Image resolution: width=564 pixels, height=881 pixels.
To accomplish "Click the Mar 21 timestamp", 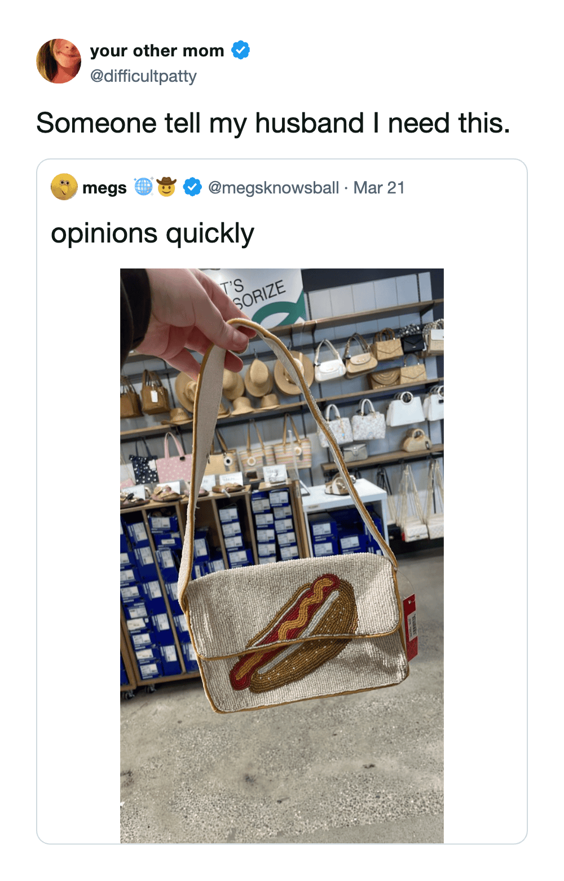I will coord(379,188).
